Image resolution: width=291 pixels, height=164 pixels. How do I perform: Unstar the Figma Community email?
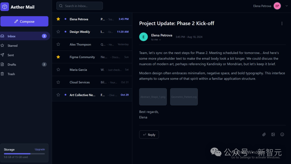pos(58,57)
